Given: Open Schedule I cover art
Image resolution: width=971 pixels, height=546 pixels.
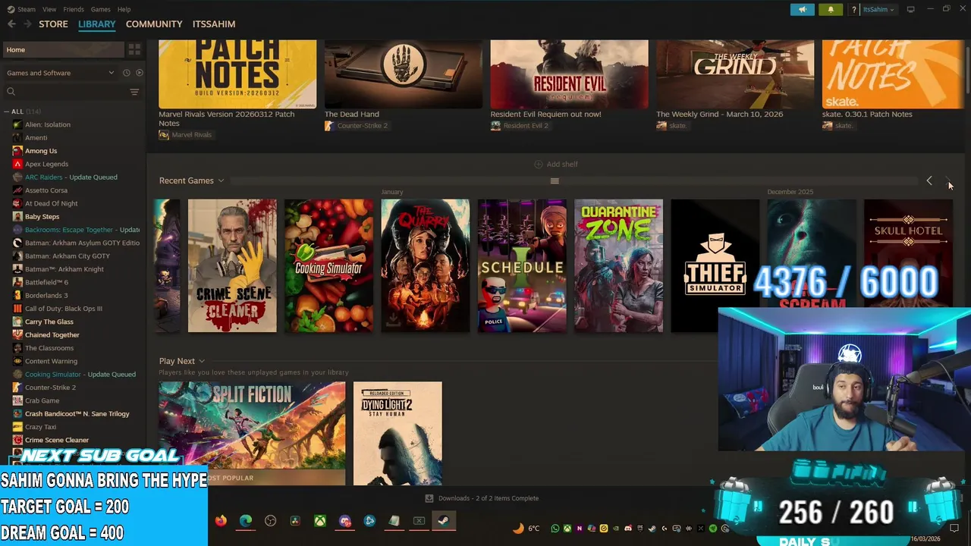Looking at the screenshot, I should [522, 265].
